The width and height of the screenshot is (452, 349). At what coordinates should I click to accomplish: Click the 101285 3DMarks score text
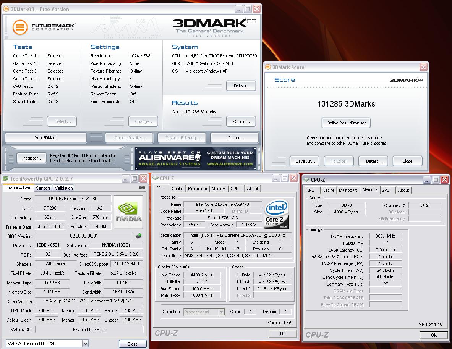[x=346, y=104]
